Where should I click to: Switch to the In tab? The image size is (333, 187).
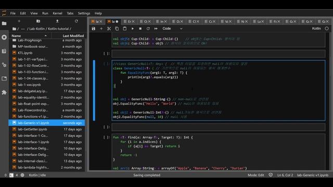point(161,21)
